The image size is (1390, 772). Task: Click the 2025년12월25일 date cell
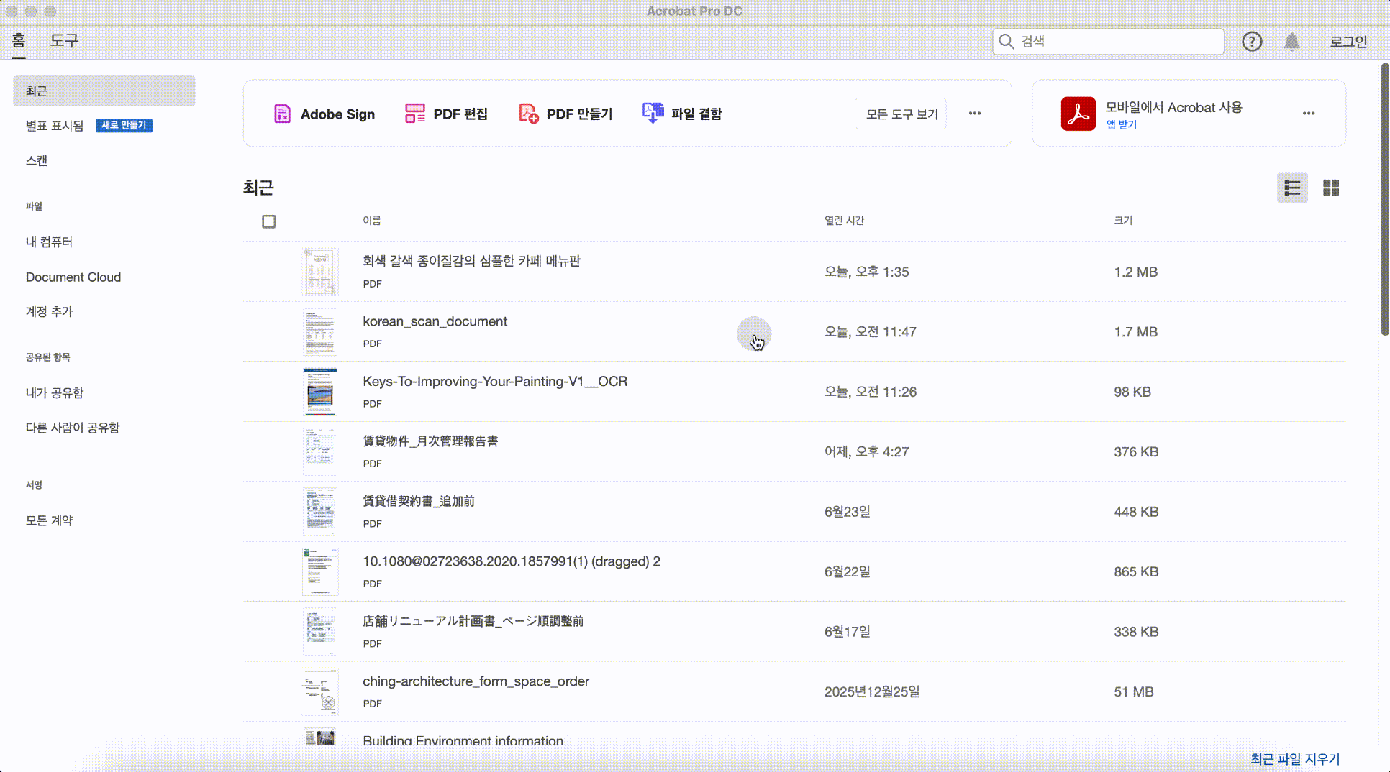click(x=872, y=692)
